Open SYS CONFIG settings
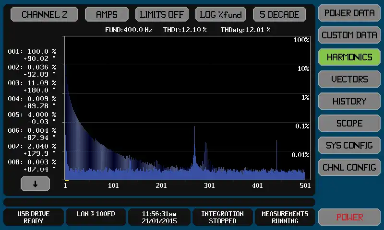Image resolution: width=384 pixels, height=230 pixels. [x=349, y=145]
